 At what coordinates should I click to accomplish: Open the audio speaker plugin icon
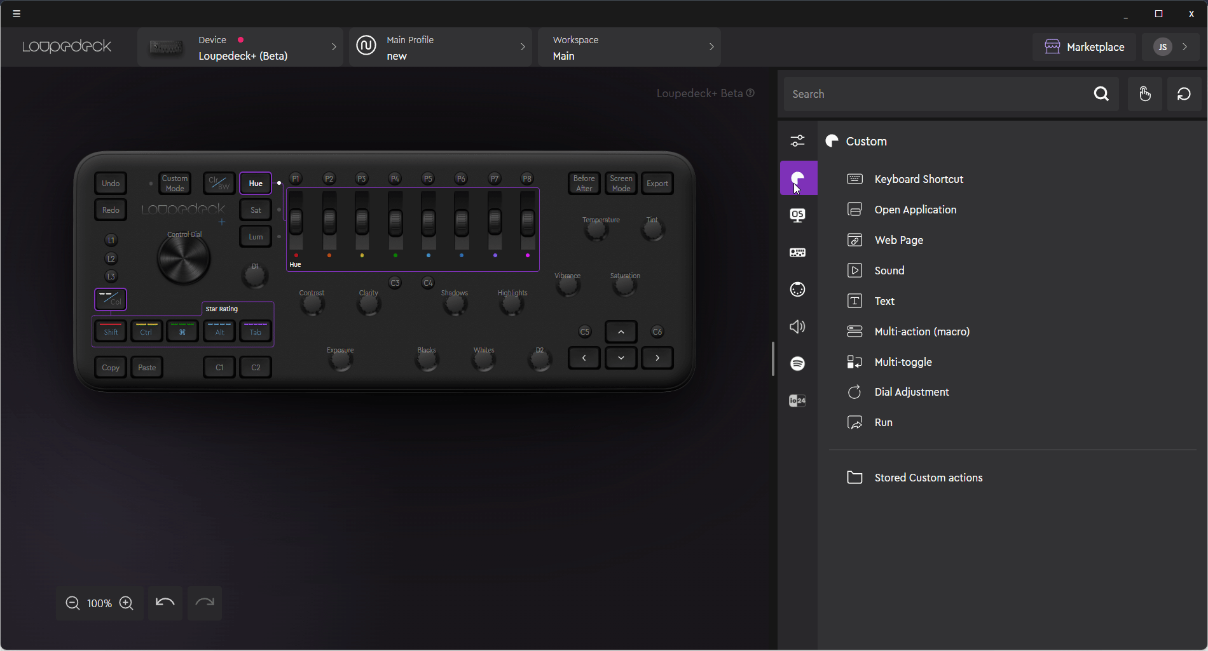point(797,326)
